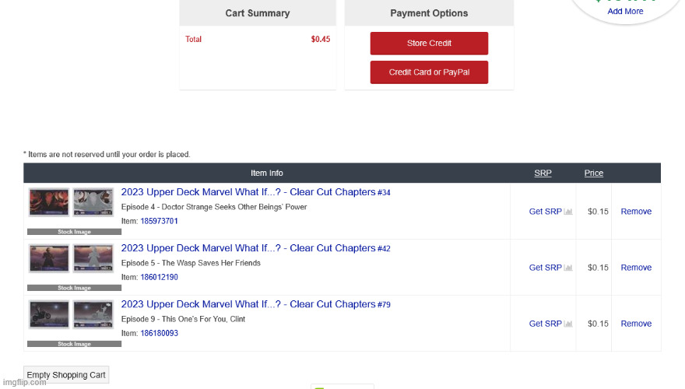The height and width of the screenshot is (389, 685).
Task: View front stock image of card #34
Action: click(x=48, y=202)
